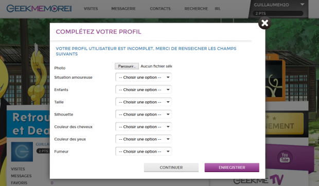Image resolution: width=319 pixels, height=186 pixels.
Task: Open the Contacts menu item
Action: tap(160, 9)
